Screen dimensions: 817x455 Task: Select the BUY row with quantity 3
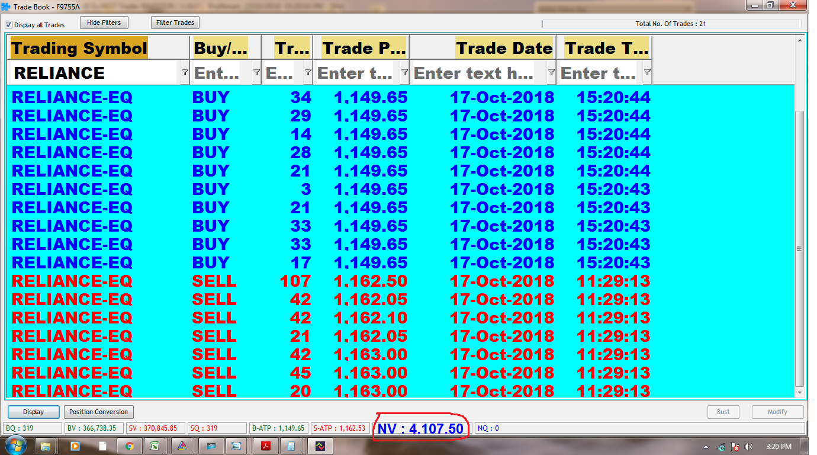pos(401,188)
